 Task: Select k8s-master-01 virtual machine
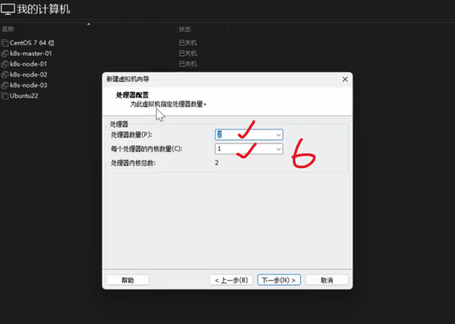(x=31, y=54)
